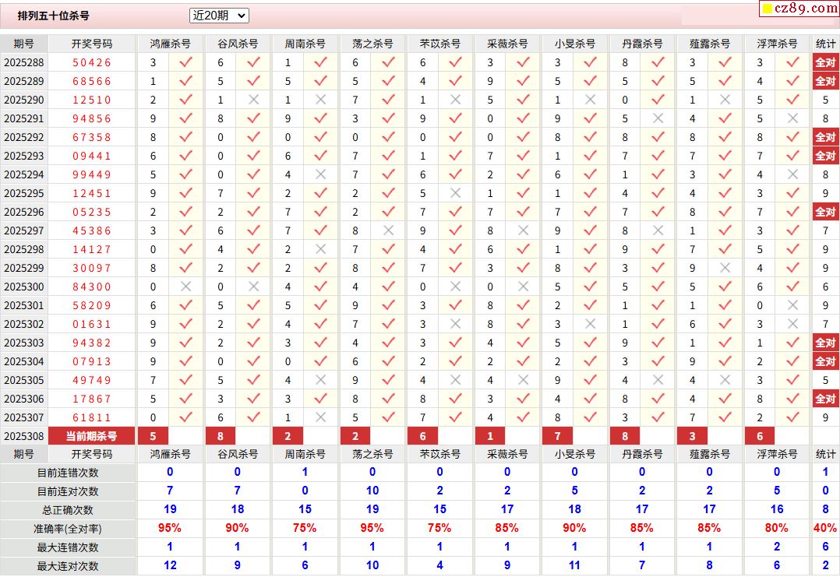Select the top 开奖号码 column header
840x577 pixels.
coord(92,44)
